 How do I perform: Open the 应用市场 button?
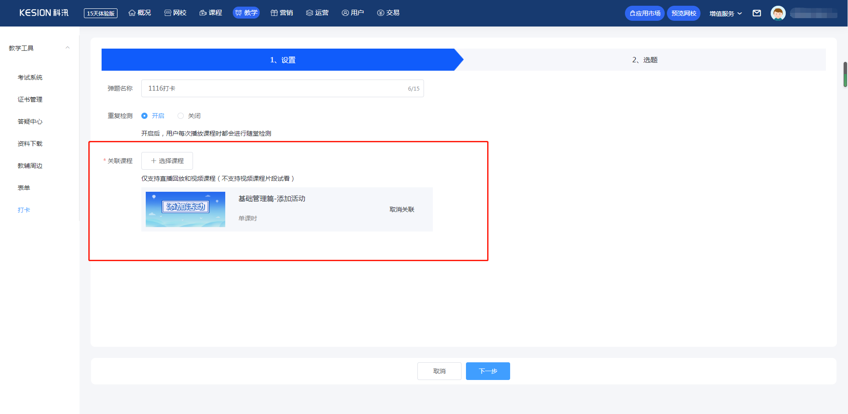[645, 13]
